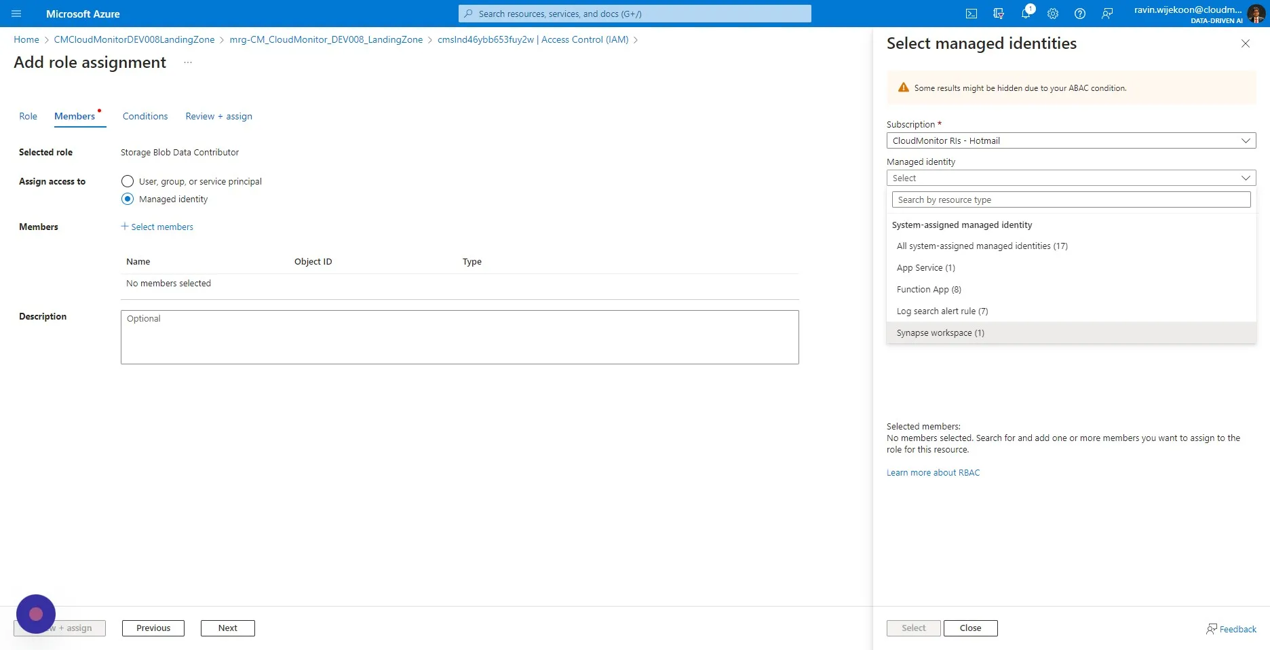Pick Function App (8) option
The height and width of the screenshot is (650, 1270).
click(x=1071, y=289)
